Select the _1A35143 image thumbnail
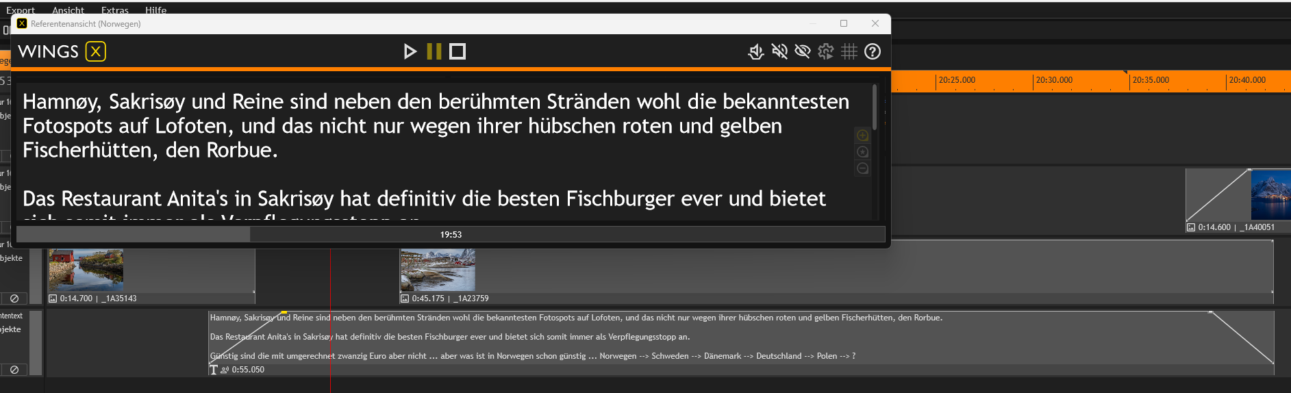 [86, 270]
